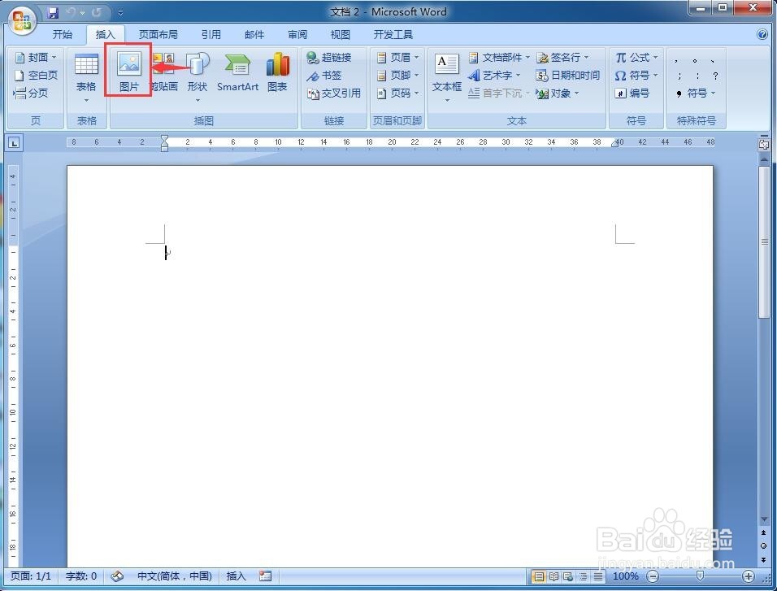Open the Mailings (邮件) tab
Image resolution: width=777 pixels, height=591 pixels.
coord(254,34)
